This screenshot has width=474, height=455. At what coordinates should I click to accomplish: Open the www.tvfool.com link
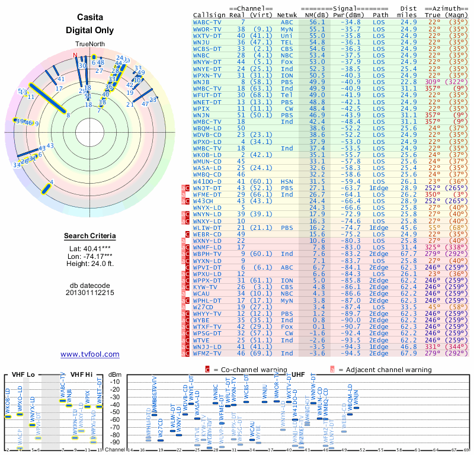[90, 354]
